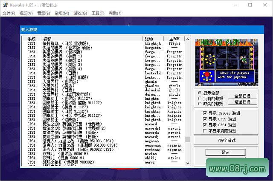Open the 视频(V) menu
Image resolution: width=273 pixels, height=181 pixels.
point(26,13)
